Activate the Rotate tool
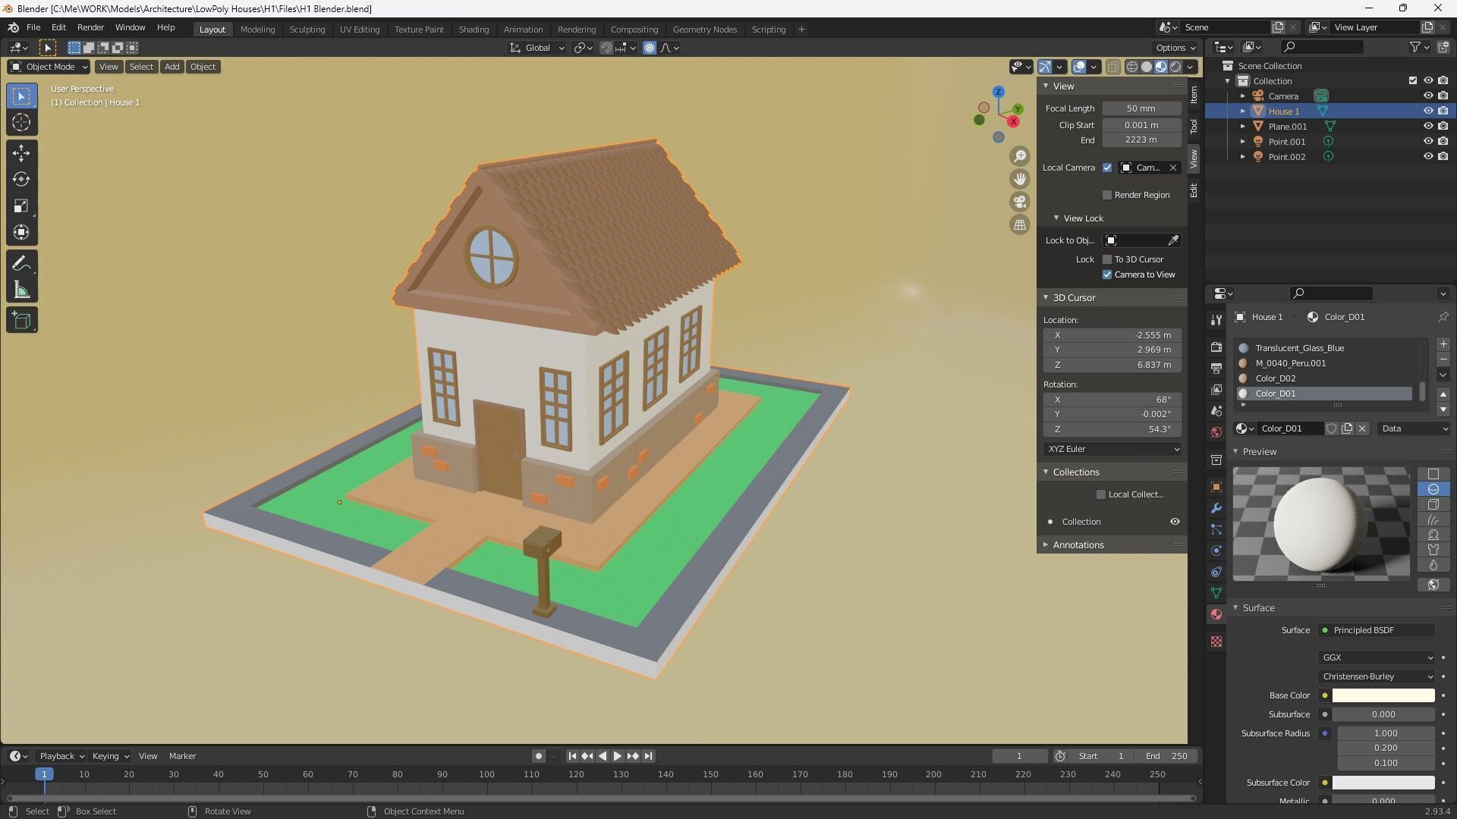Viewport: 1457px width, 819px height. pos(21,180)
